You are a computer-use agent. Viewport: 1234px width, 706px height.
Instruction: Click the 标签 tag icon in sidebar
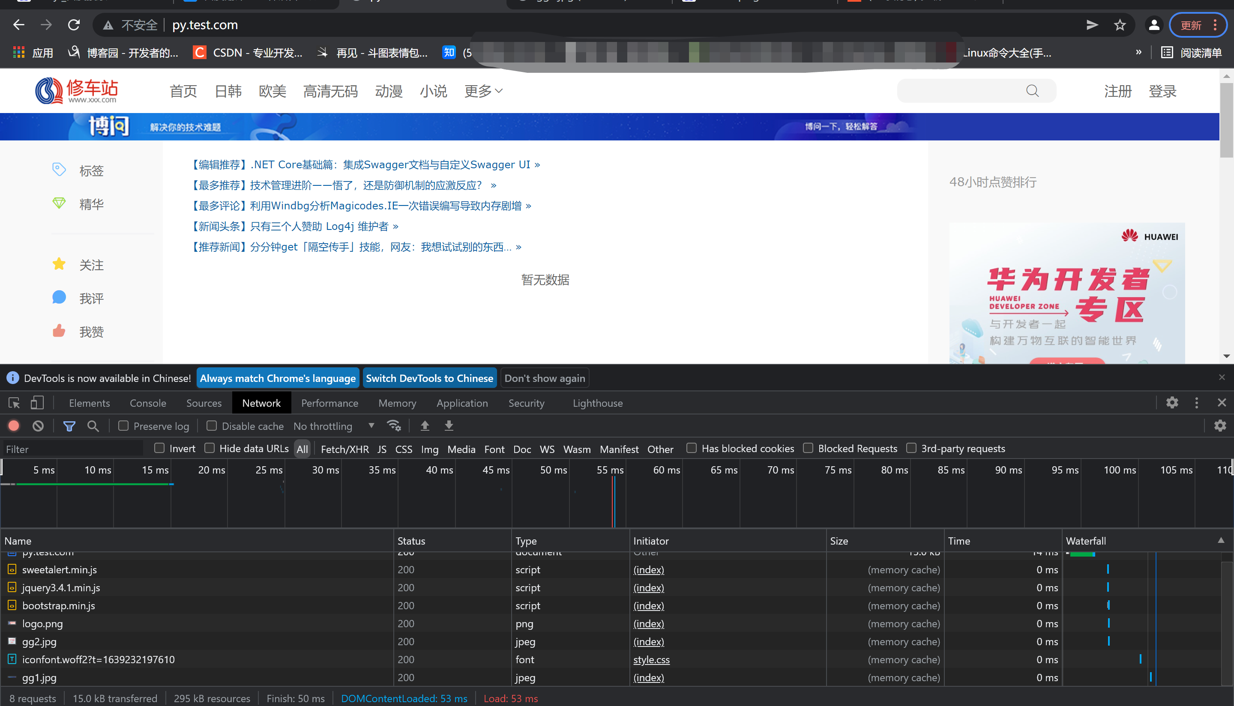59,170
